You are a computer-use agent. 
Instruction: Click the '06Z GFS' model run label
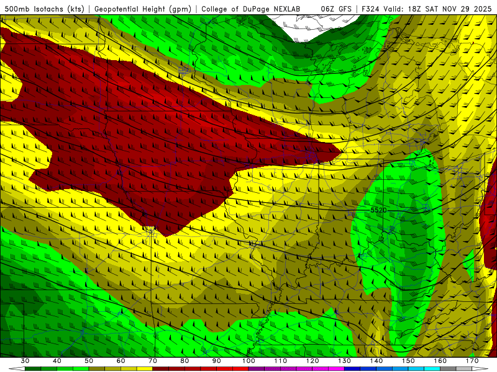336,9
